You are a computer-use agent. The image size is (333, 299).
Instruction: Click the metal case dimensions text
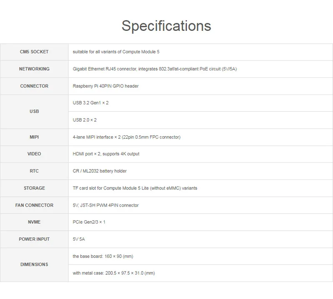[114, 273]
